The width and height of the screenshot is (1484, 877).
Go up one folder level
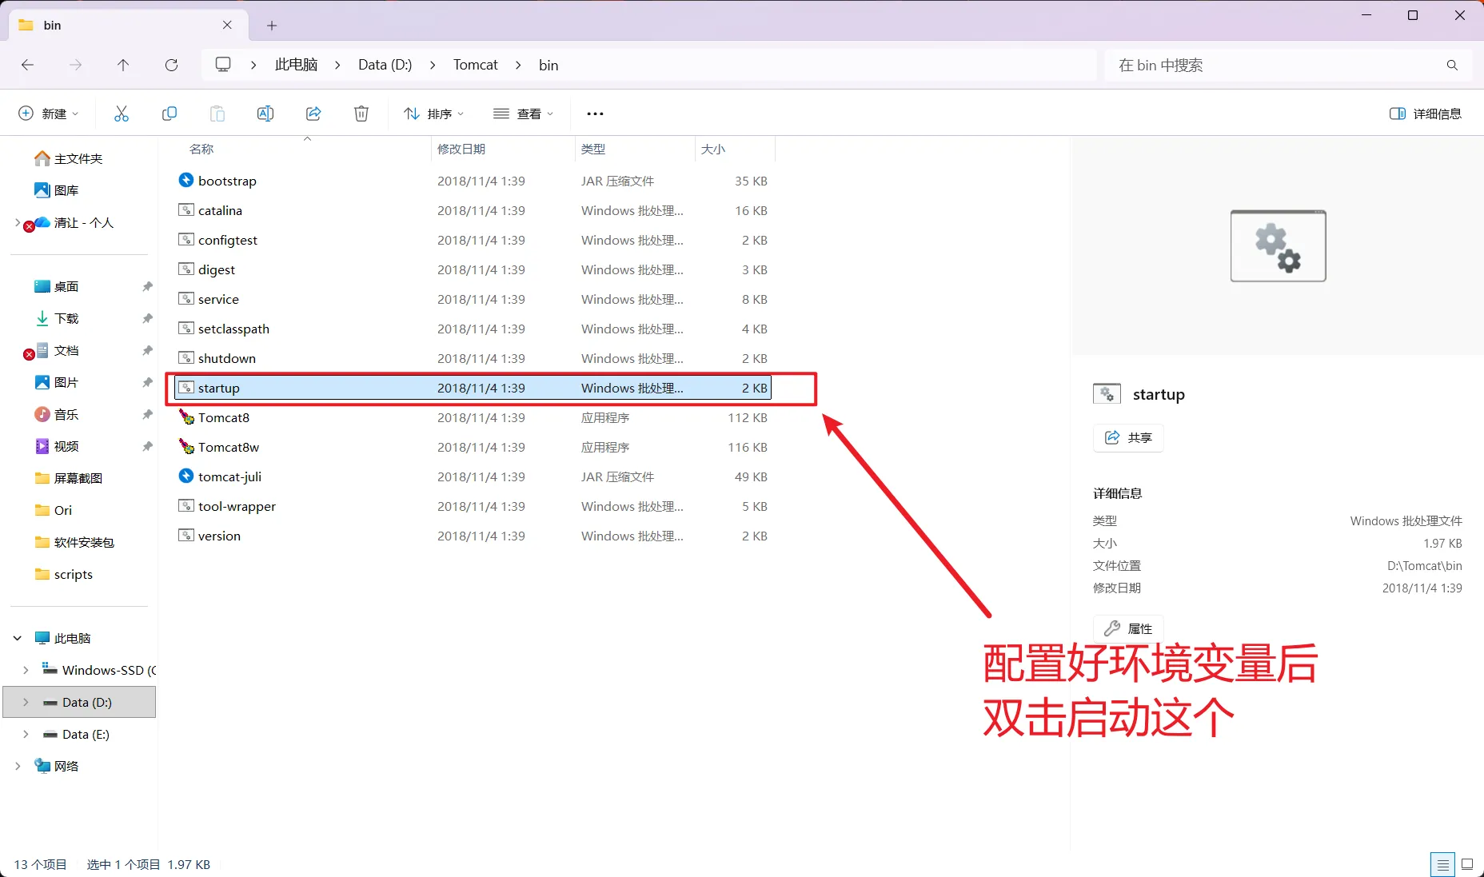[123, 65]
